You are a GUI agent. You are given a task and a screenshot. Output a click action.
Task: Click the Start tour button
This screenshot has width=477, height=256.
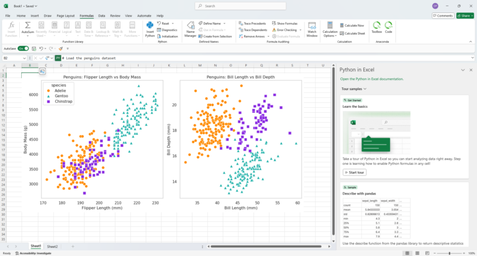click(355, 172)
